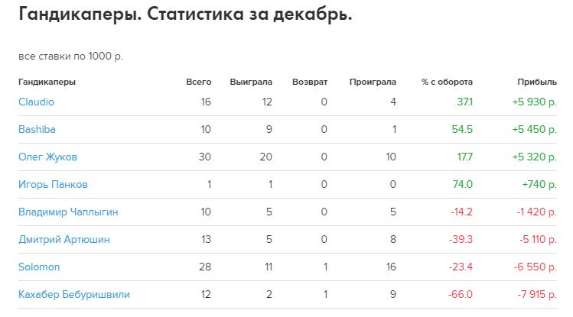The image size is (573, 317).
Task: Open the Владимир Чаплыгин profile link
Action: point(68,212)
